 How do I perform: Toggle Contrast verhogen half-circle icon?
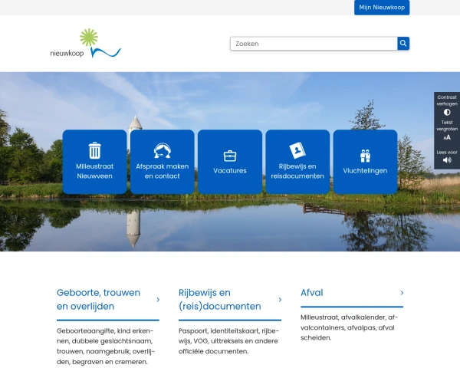[447, 112]
